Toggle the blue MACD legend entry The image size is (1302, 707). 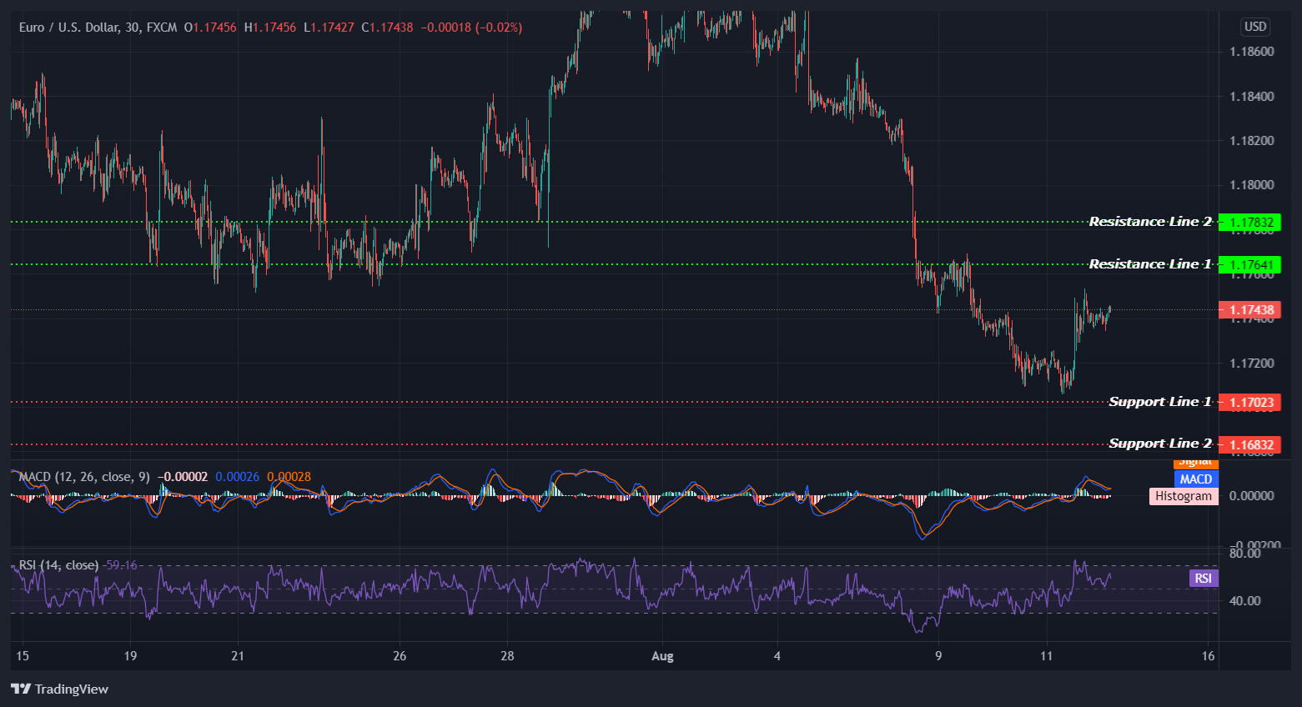click(x=1195, y=479)
